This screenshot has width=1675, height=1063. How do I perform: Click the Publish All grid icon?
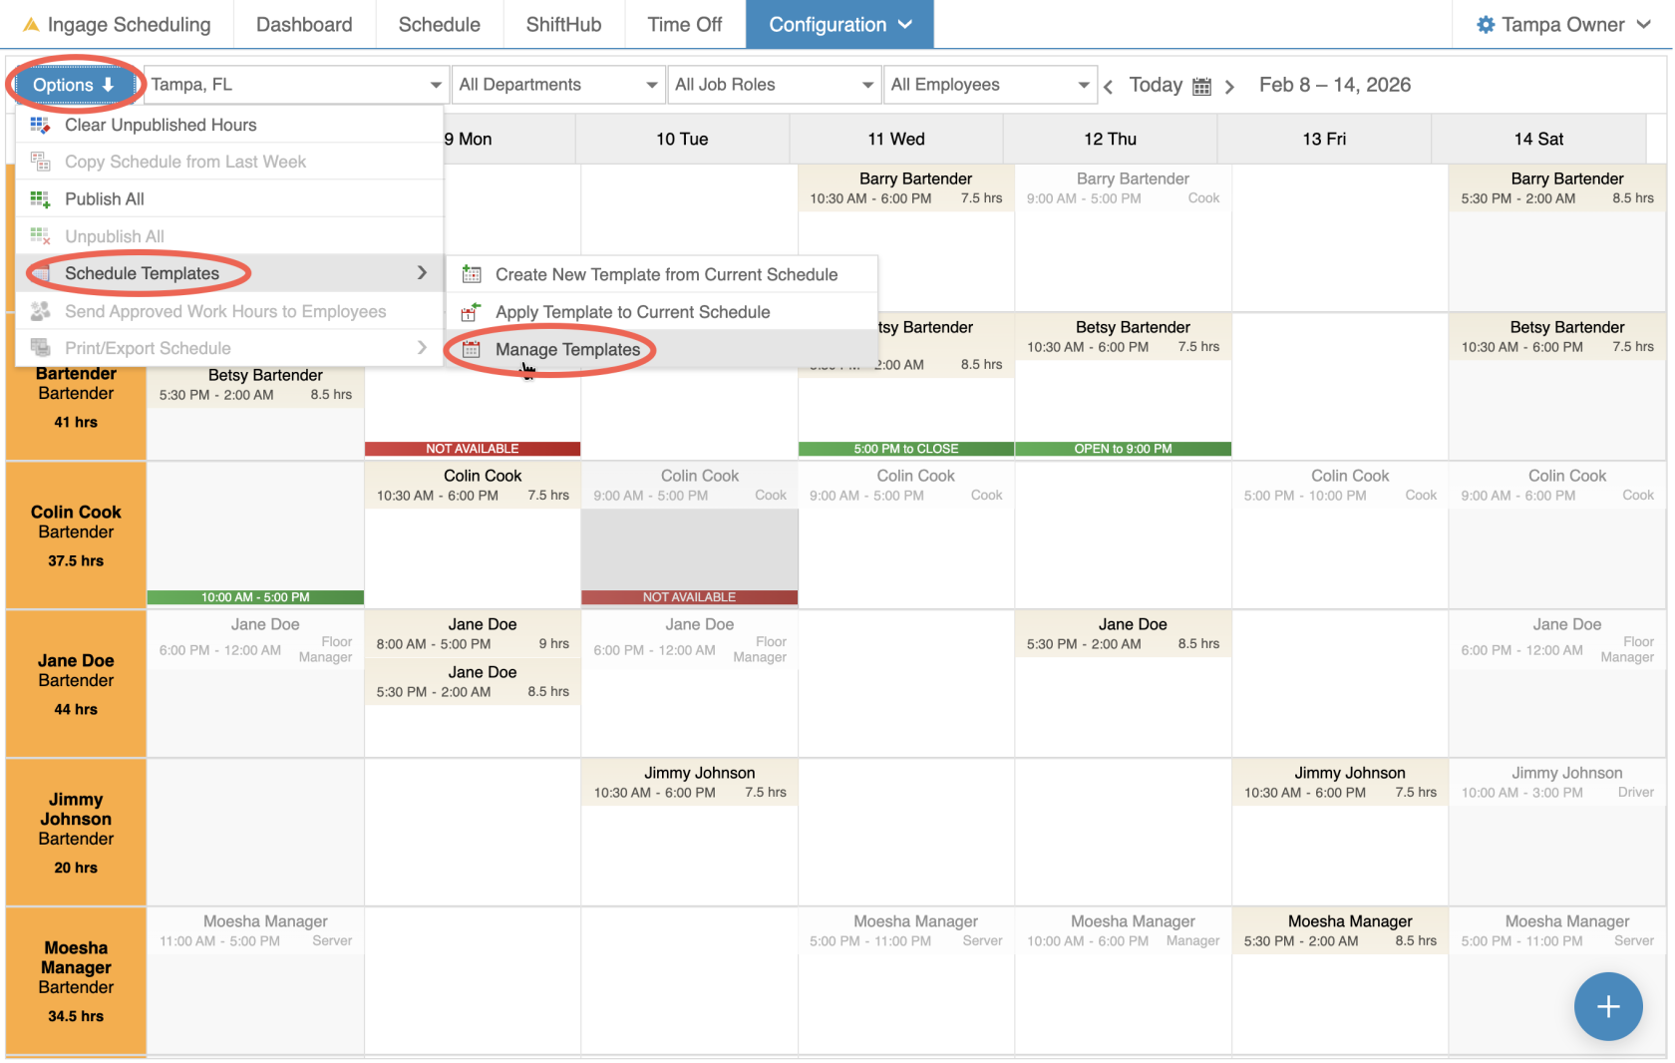click(x=40, y=199)
